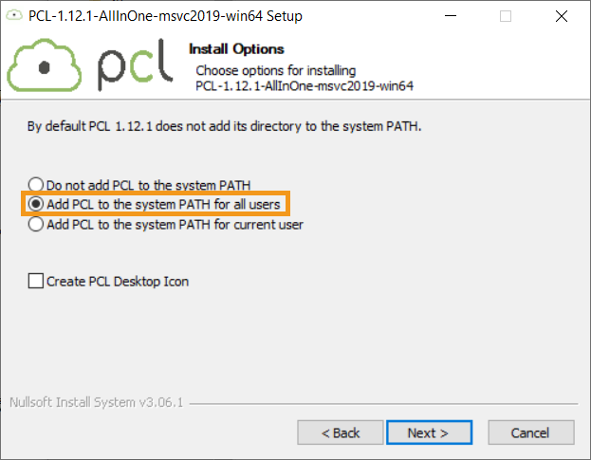
Task: Proceed by pressing the Next button
Action: coord(428,432)
